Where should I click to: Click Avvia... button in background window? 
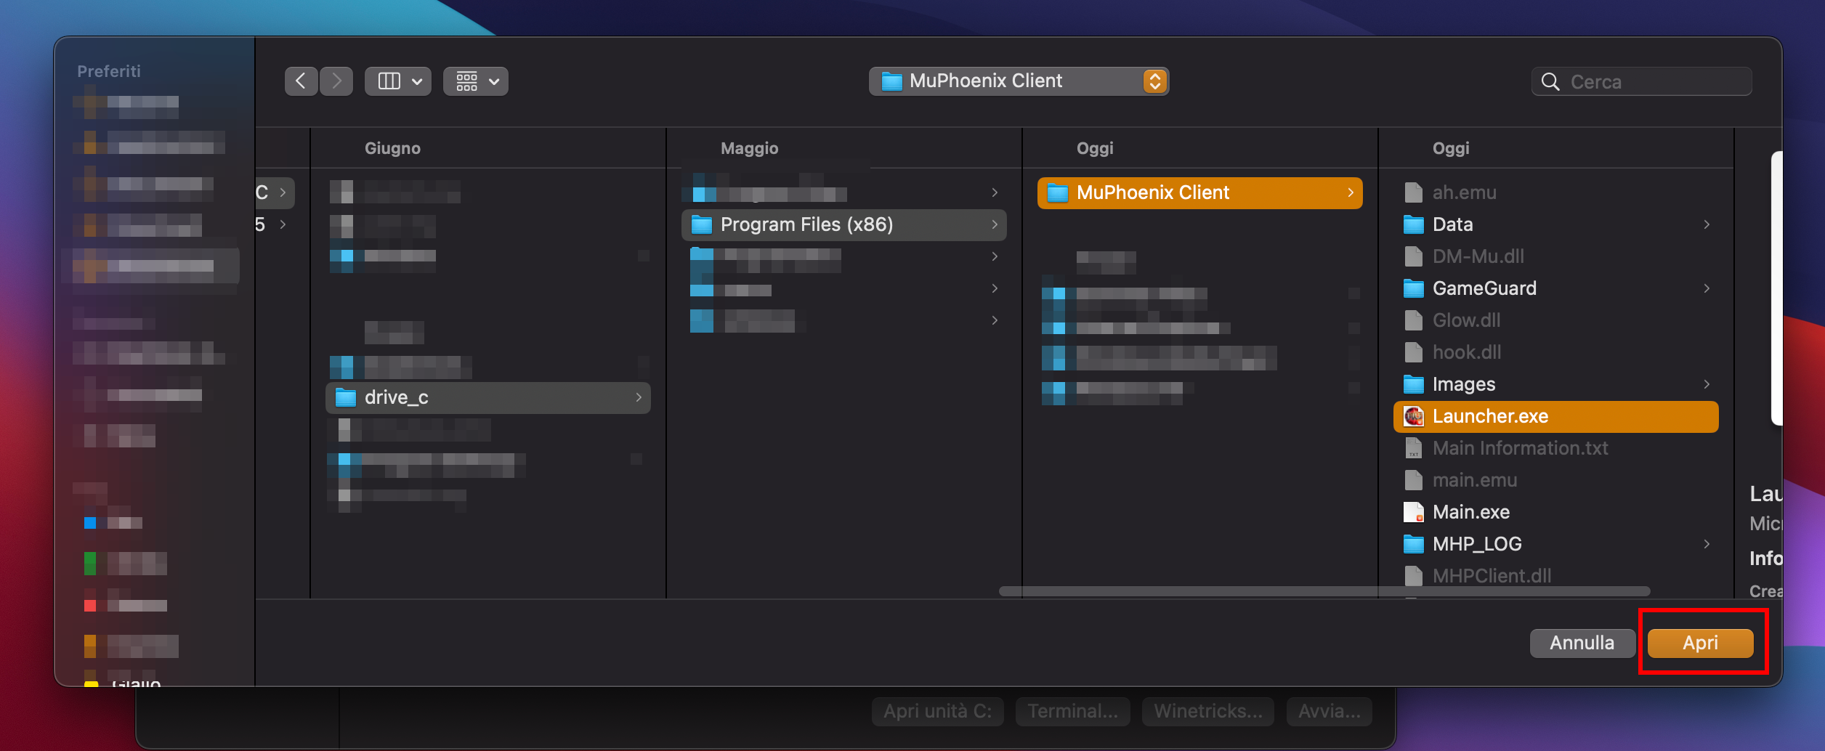[x=1330, y=712]
